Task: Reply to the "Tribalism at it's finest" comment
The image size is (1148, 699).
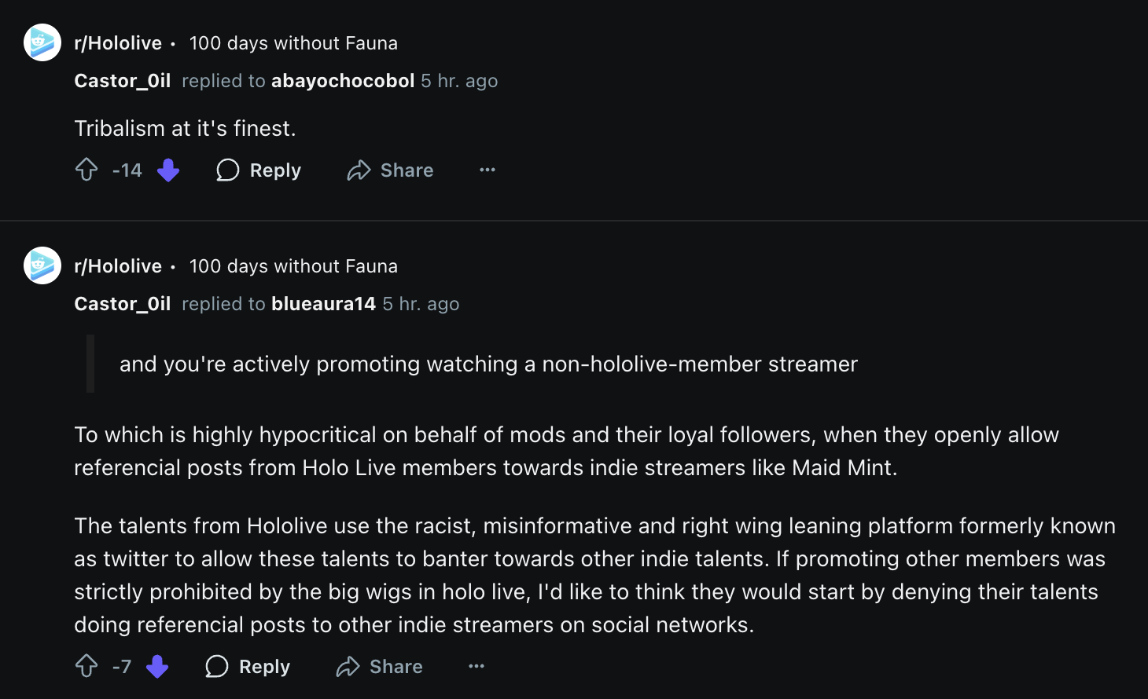Action: pyautogui.click(x=259, y=170)
